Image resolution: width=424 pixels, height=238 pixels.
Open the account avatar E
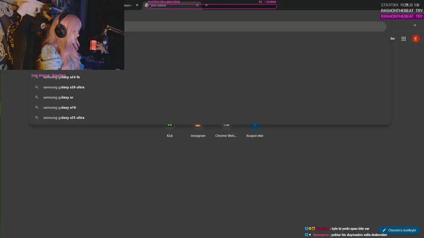[415, 39]
